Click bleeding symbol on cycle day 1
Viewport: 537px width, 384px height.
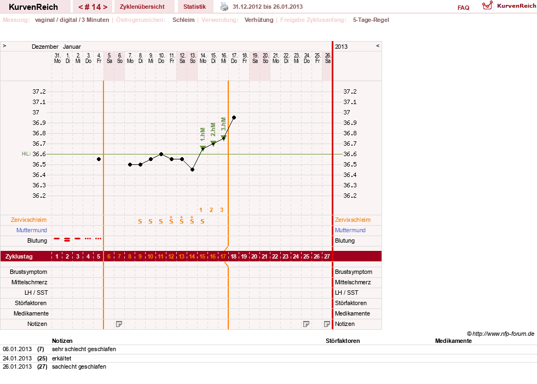coord(57,238)
